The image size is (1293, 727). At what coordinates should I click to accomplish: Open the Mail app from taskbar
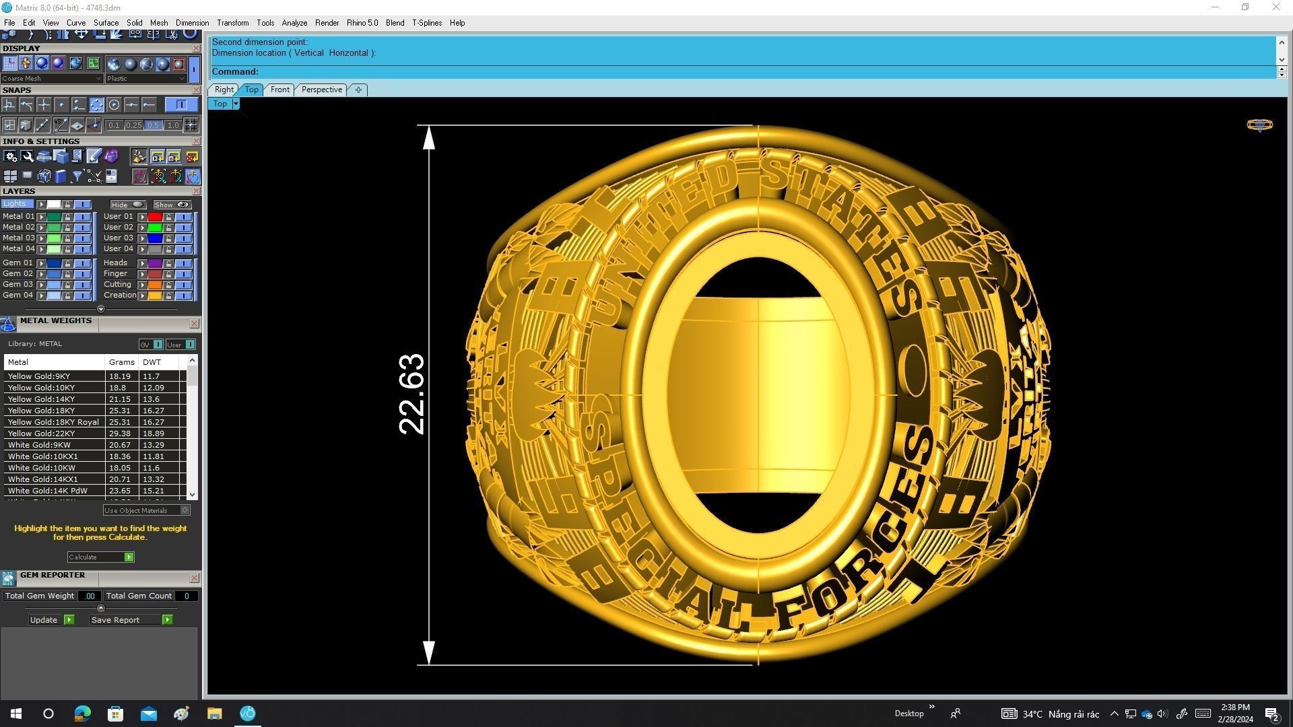point(148,714)
